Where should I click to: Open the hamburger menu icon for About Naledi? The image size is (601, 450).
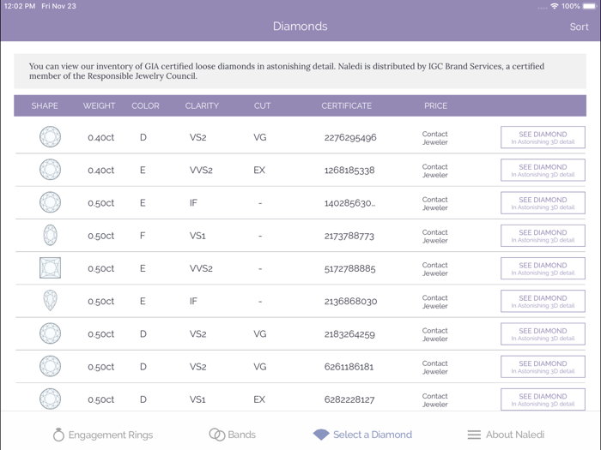pos(474,435)
